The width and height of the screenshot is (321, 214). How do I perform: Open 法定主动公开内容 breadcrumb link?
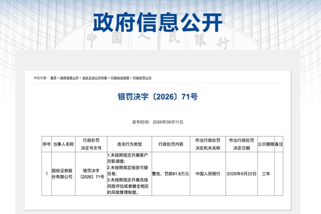(95, 78)
